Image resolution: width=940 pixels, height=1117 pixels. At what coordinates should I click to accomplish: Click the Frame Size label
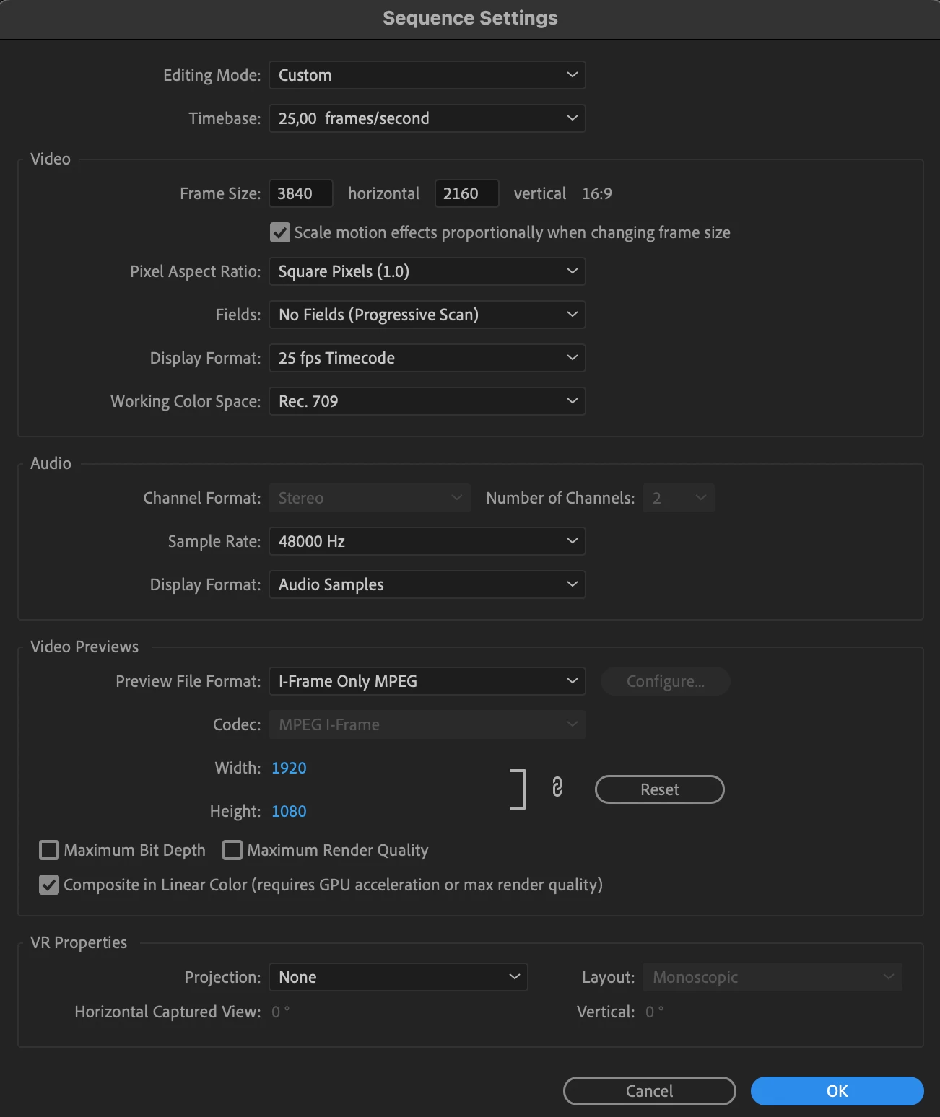220,193
